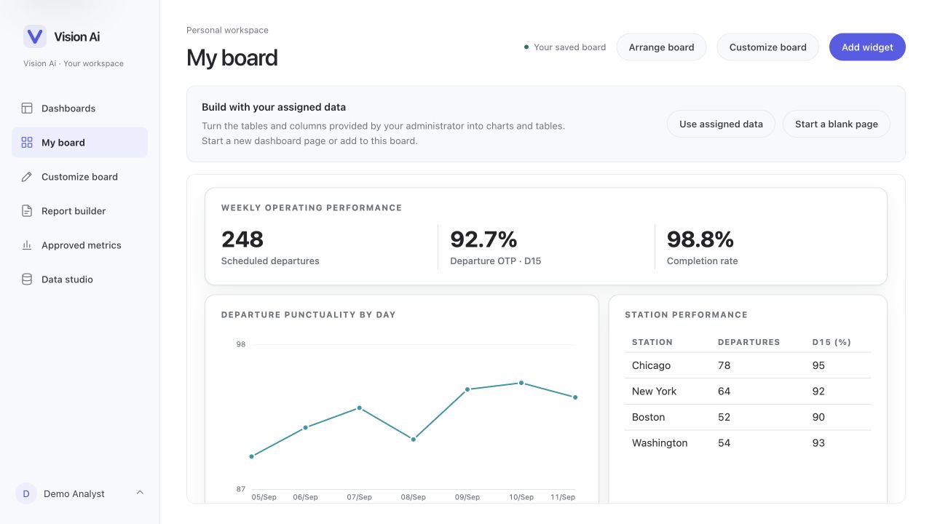This screenshot has width=932, height=524.
Task: Select the My board grid icon
Action: [27, 143]
